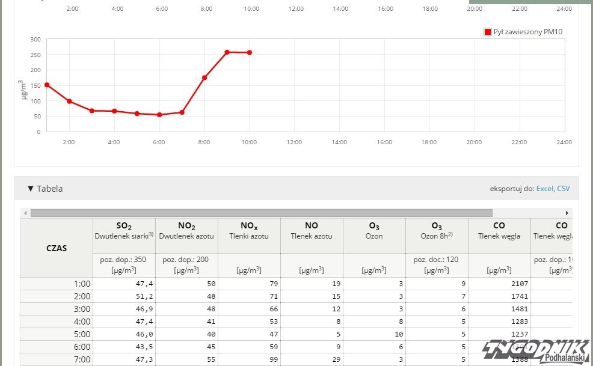593x366 pixels.
Task: Export table to Excel
Action: 544,189
